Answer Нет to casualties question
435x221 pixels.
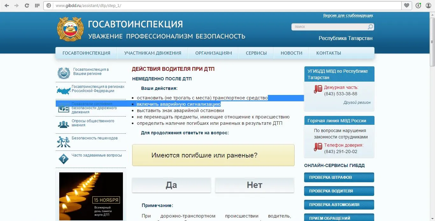tap(254, 185)
